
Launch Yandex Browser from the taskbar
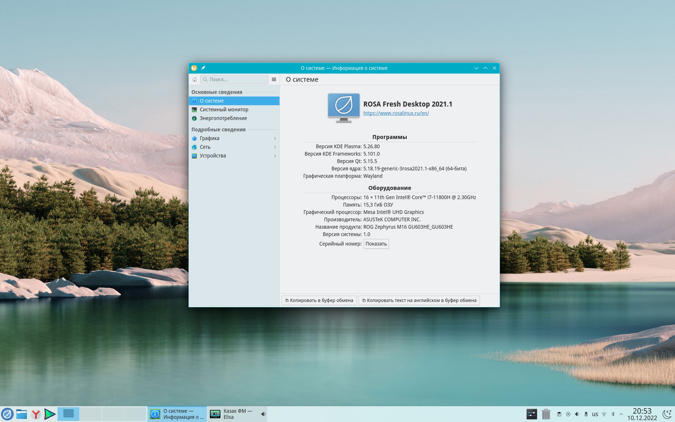(x=36, y=414)
